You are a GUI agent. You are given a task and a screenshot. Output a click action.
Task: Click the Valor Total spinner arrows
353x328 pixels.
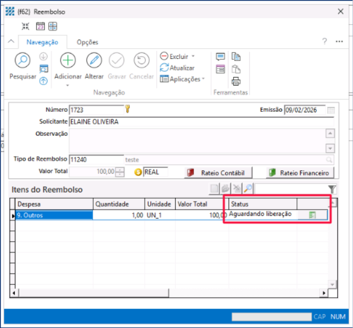pos(120,172)
